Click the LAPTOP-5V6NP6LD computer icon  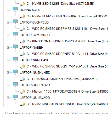tap(15, 22)
